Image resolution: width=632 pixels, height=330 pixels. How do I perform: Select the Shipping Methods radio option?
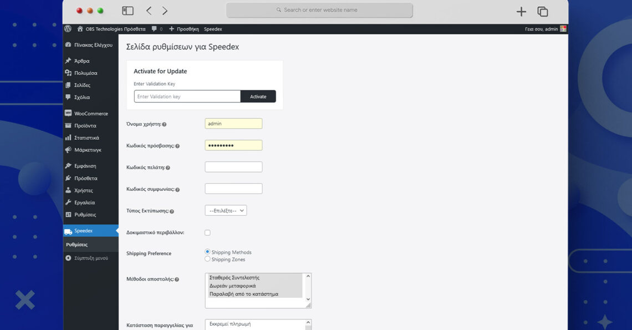pyautogui.click(x=207, y=251)
